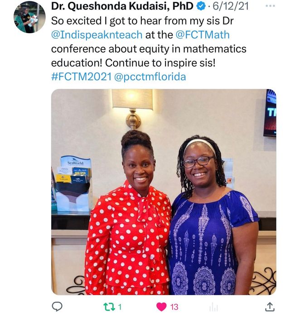This screenshot has width=290, height=321.
Task: Open the three-dot more options menu
Action: point(270,6)
